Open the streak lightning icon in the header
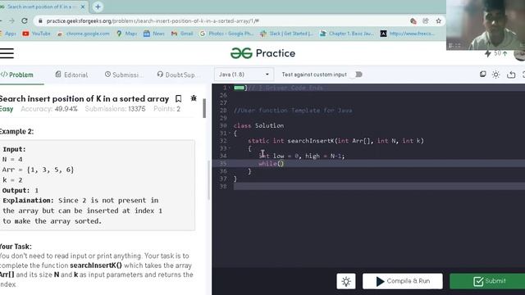Screen dimensions: 525x295 pyautogui.click(x=488, y=53)
